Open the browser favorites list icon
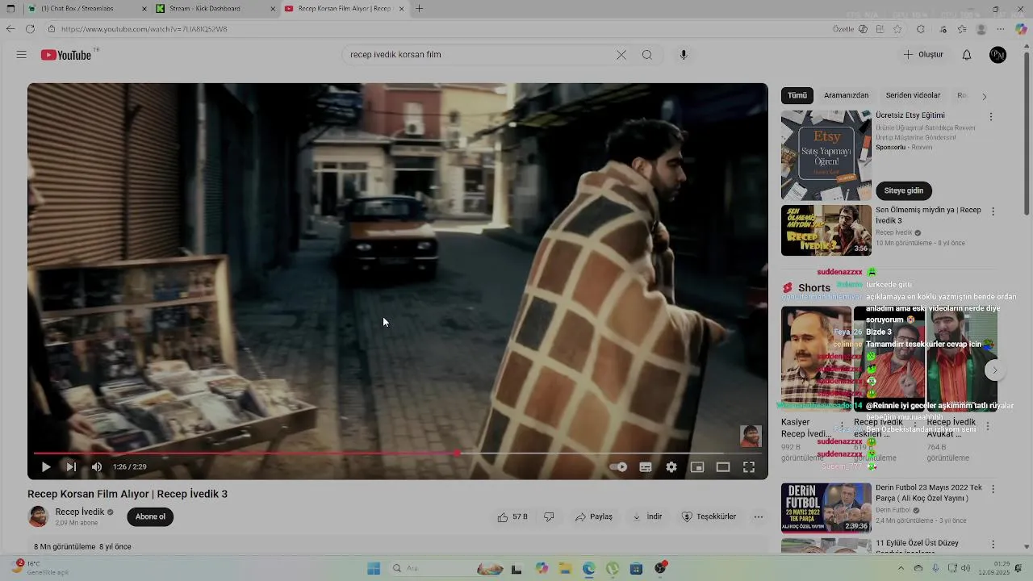Viewport: 1033px width, 581px height. coord(962,29)
